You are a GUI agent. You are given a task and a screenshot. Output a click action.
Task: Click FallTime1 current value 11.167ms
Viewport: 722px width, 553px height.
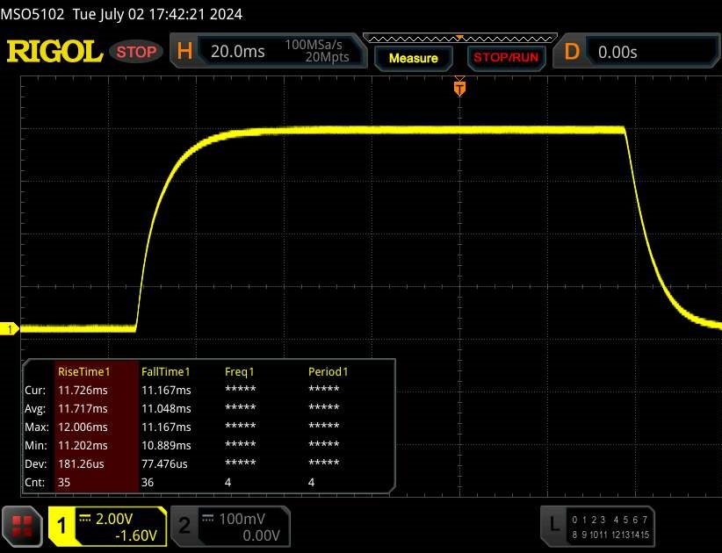[166, 390]
